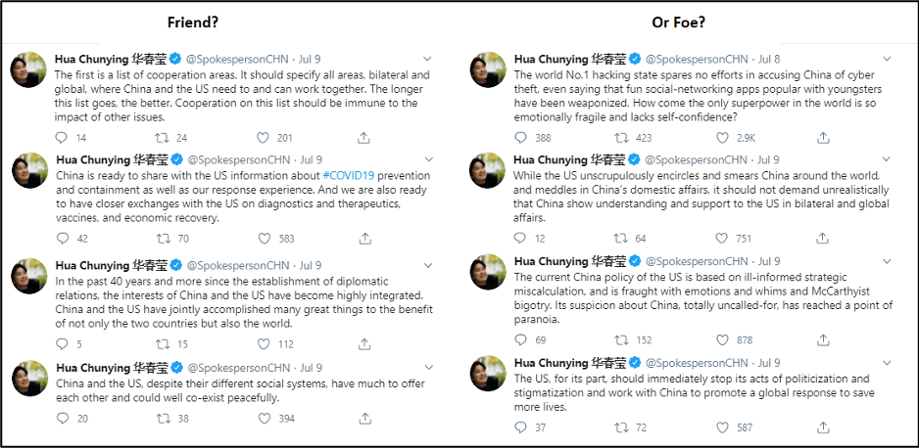Like the tweet with 583 likes
The image size is (919, 448).
point(265,239)
